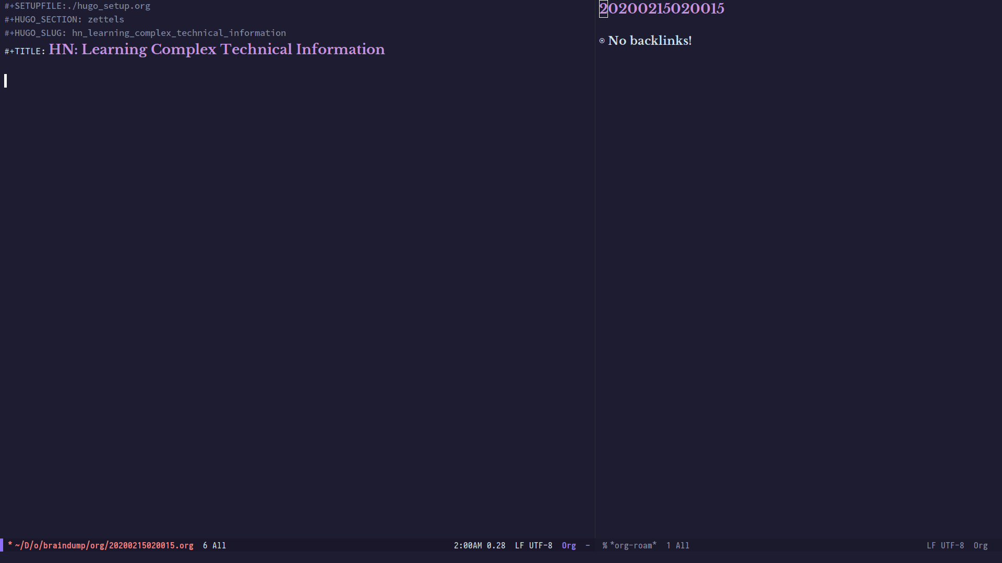Click the '1 All' position in org-roam modeline

coord(677,545)
